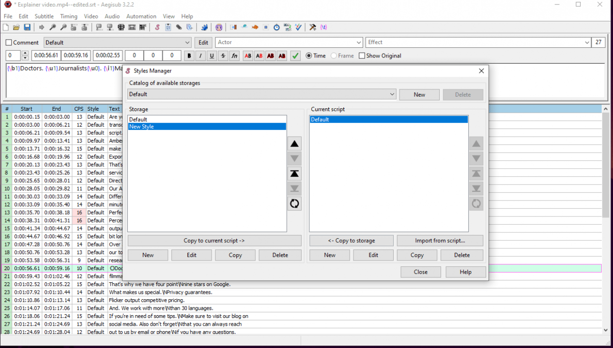Sort storage styles with the circular arrows icon
This screenshot has height=348, width=613.
tap(294, 203)
